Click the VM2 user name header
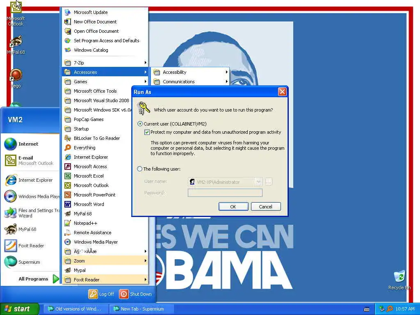Image resolution: width=420 pixels, height=315 pixels. coord(15,120)
